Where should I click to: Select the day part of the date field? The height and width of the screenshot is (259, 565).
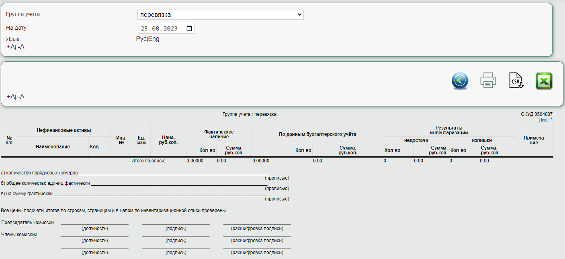(x=145, y=28)
